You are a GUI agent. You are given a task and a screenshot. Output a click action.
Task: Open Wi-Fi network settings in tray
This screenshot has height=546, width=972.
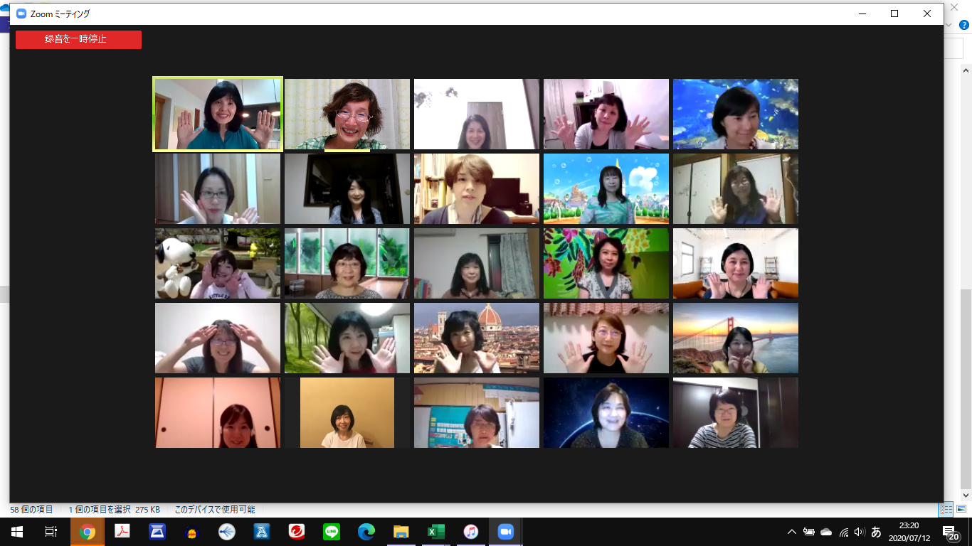click(844, 532)
